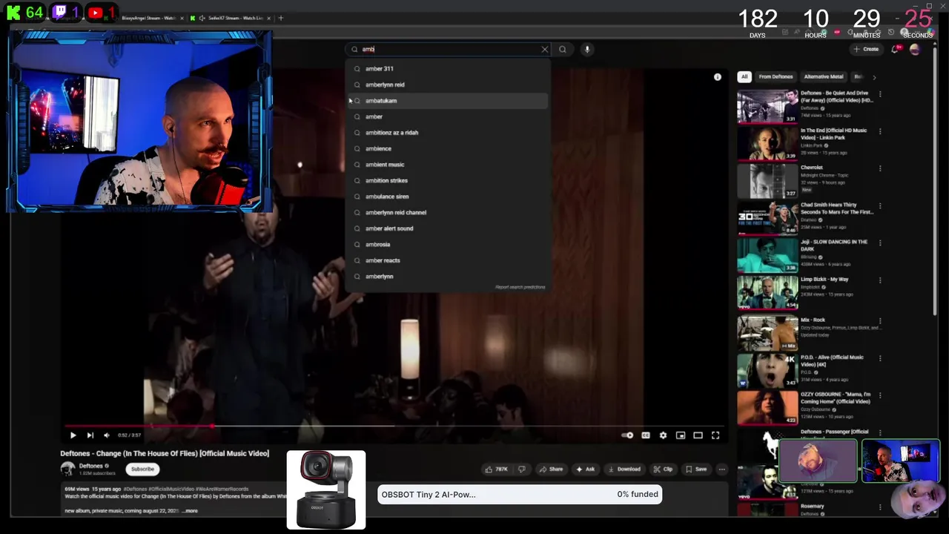Open the Limp Bizkit - My Way title
Screen dimensions: 949x534
pos(824,280)
